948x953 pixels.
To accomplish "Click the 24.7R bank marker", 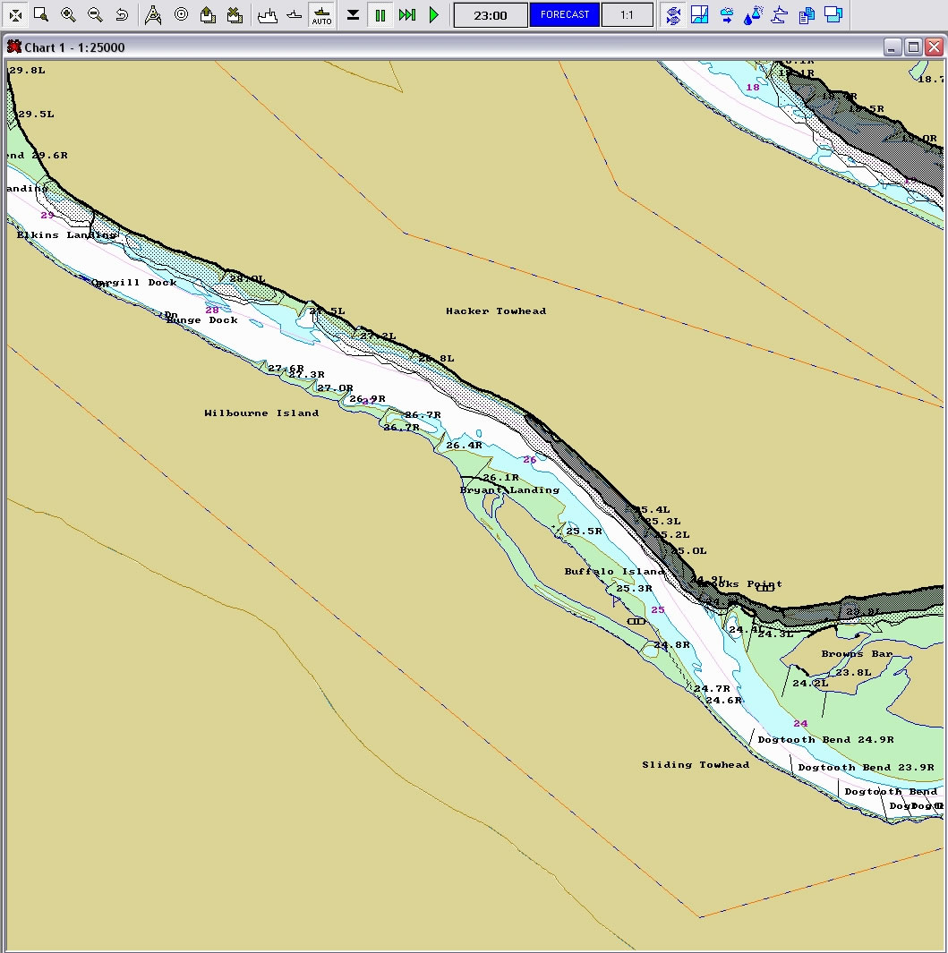I will point(712,689).
